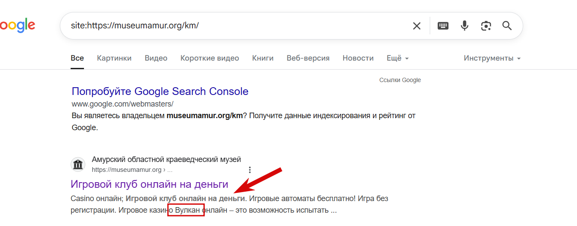The height and width of the screenshot is (226, 577).
Task: Open Игровой клуб онлайн на деньги result
Action: (x=149, y=184)
